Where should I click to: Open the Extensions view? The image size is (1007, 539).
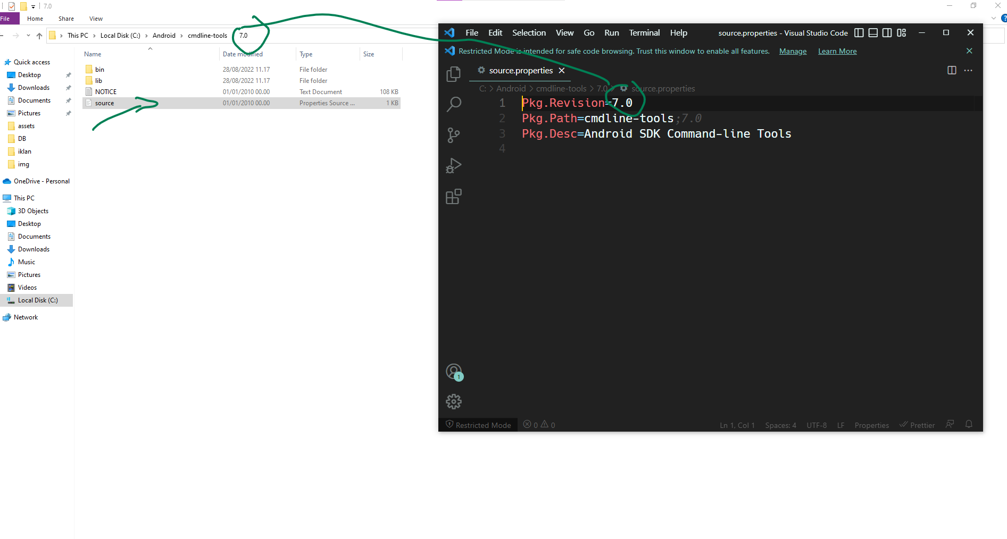coord(453,197)
